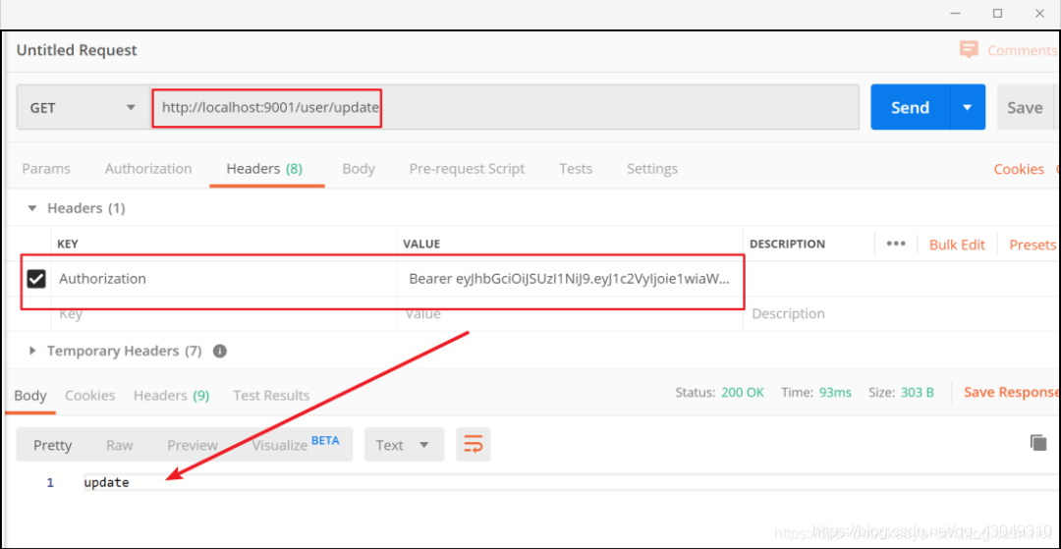Click the request URL field
The image size is (1061, 549).
coord(505,107)
